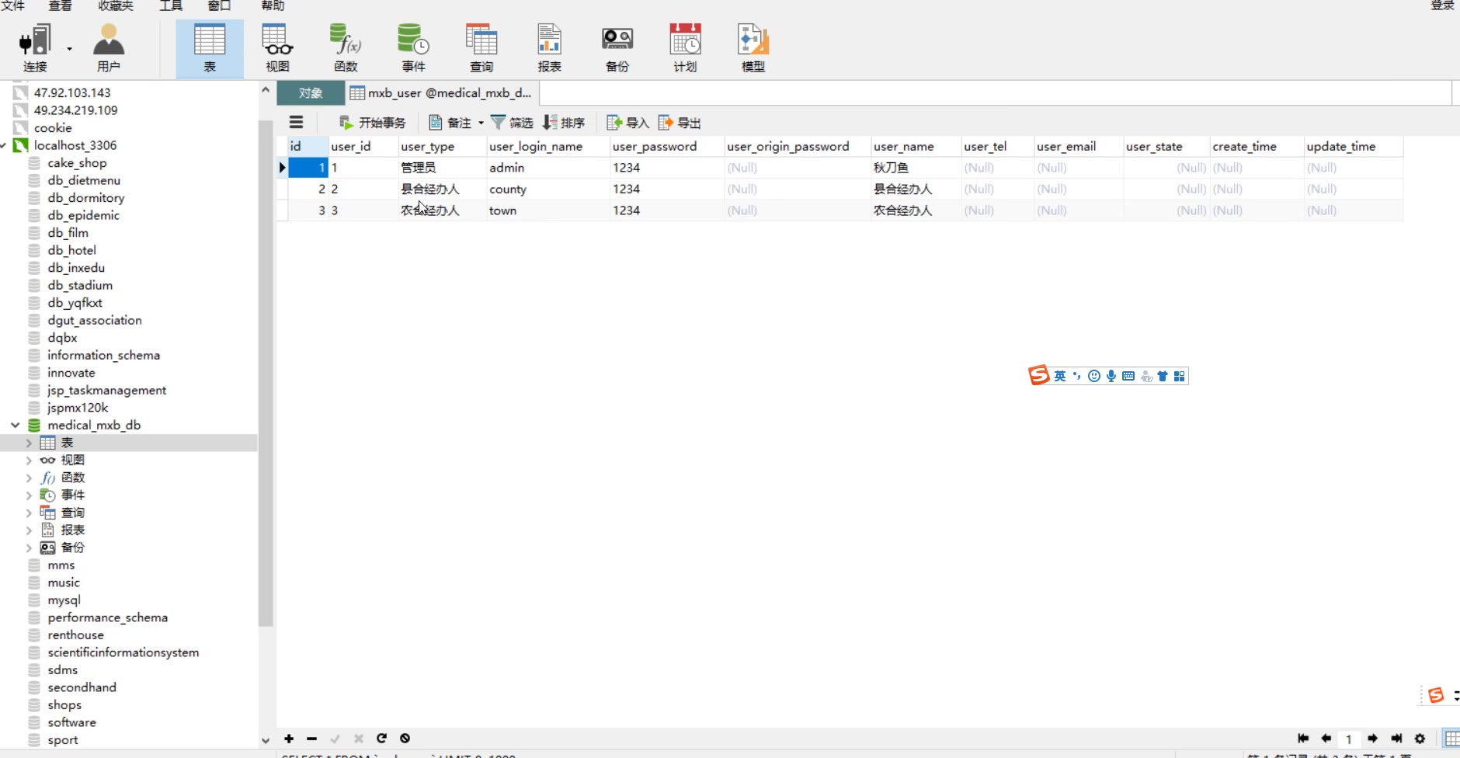The height and width of the screenshot is (758, 1460).
Task: Switch to grid view at bottom right
Action: (1451, 739)
